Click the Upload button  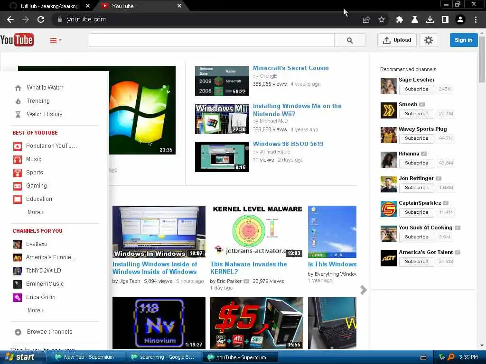397,40
